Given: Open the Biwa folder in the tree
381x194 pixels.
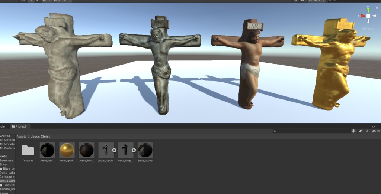Looking at the screenshot, I should [x=3, y=164].
